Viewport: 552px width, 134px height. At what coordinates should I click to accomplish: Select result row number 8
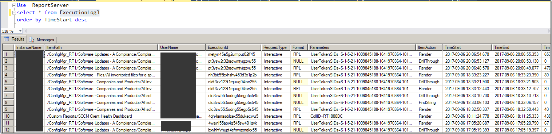8,102
